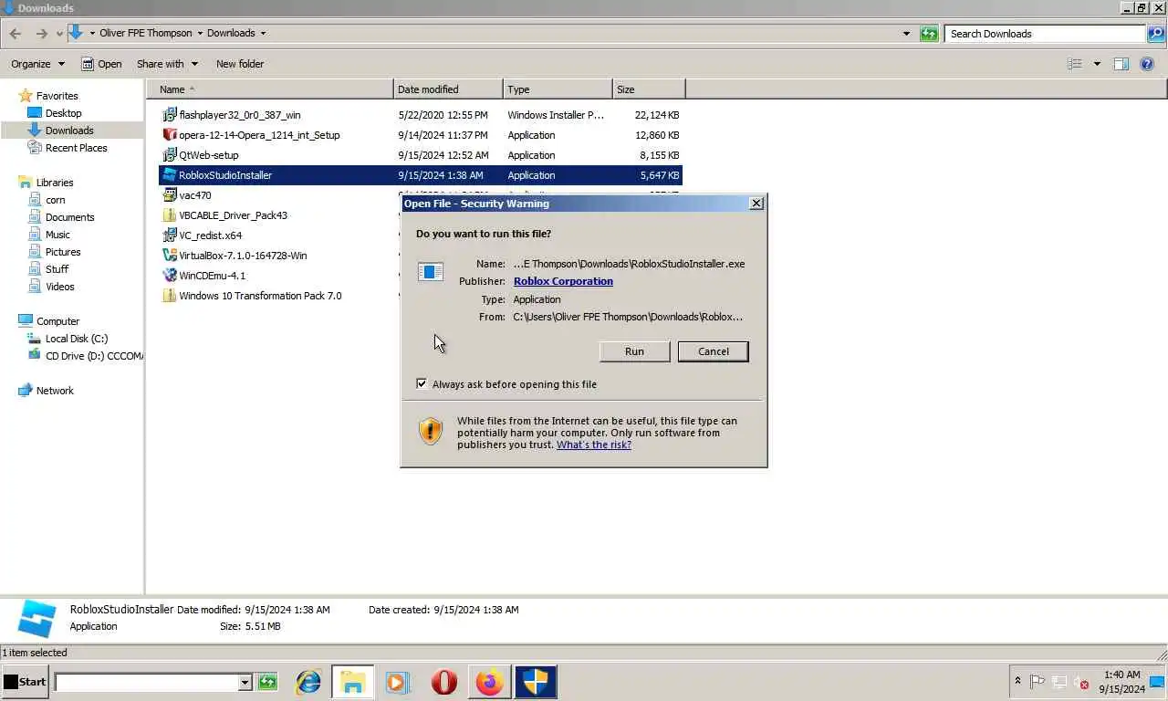Screen dimensions: 1168x701
Task: Show hidden tray icons arrow
Action: (1017, 681)
